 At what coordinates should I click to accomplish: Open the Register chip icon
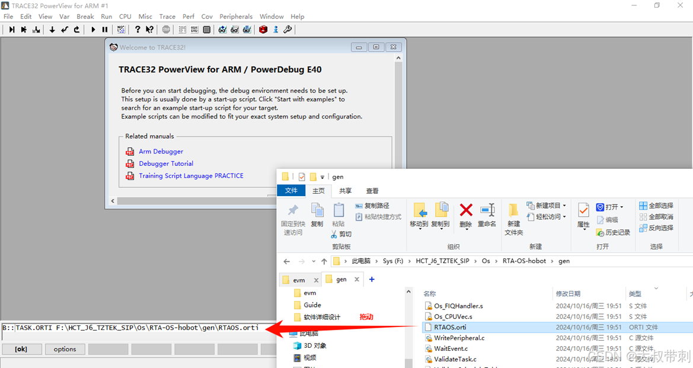pos(206,30)
